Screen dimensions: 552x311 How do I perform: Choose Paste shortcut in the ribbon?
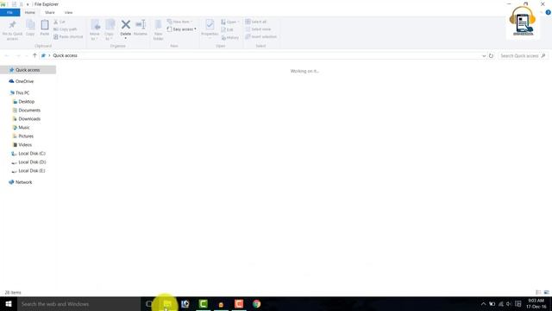68,36
